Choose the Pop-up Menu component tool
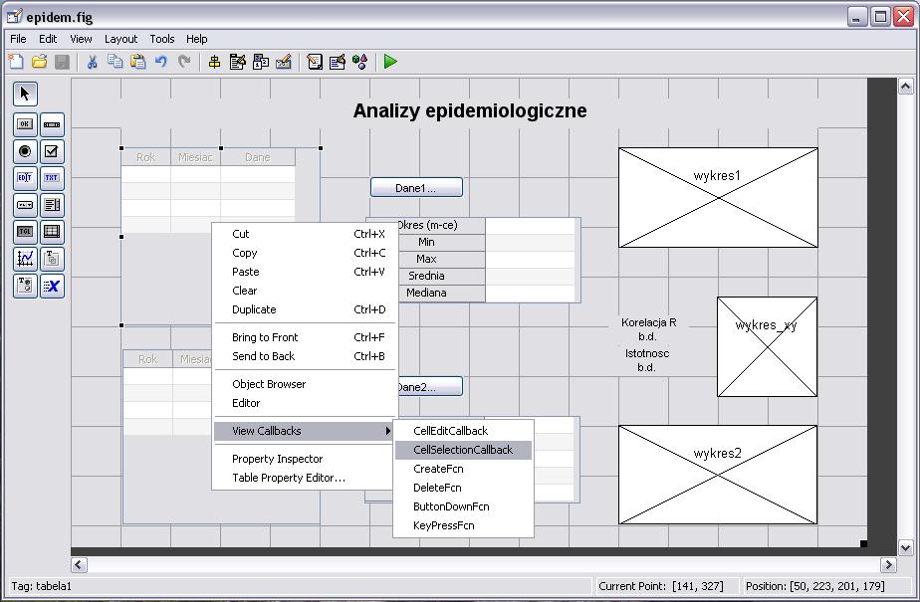920x602 pixels. pos(25,205)
